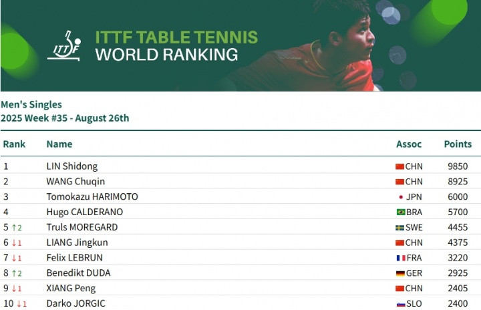Viewport: 481px width, 310px height.
Task: Click the Points column header
Action: point(458,144)
